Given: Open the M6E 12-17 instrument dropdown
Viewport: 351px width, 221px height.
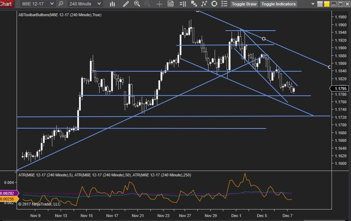Looking at the screenshot, I should pos(38,4).
